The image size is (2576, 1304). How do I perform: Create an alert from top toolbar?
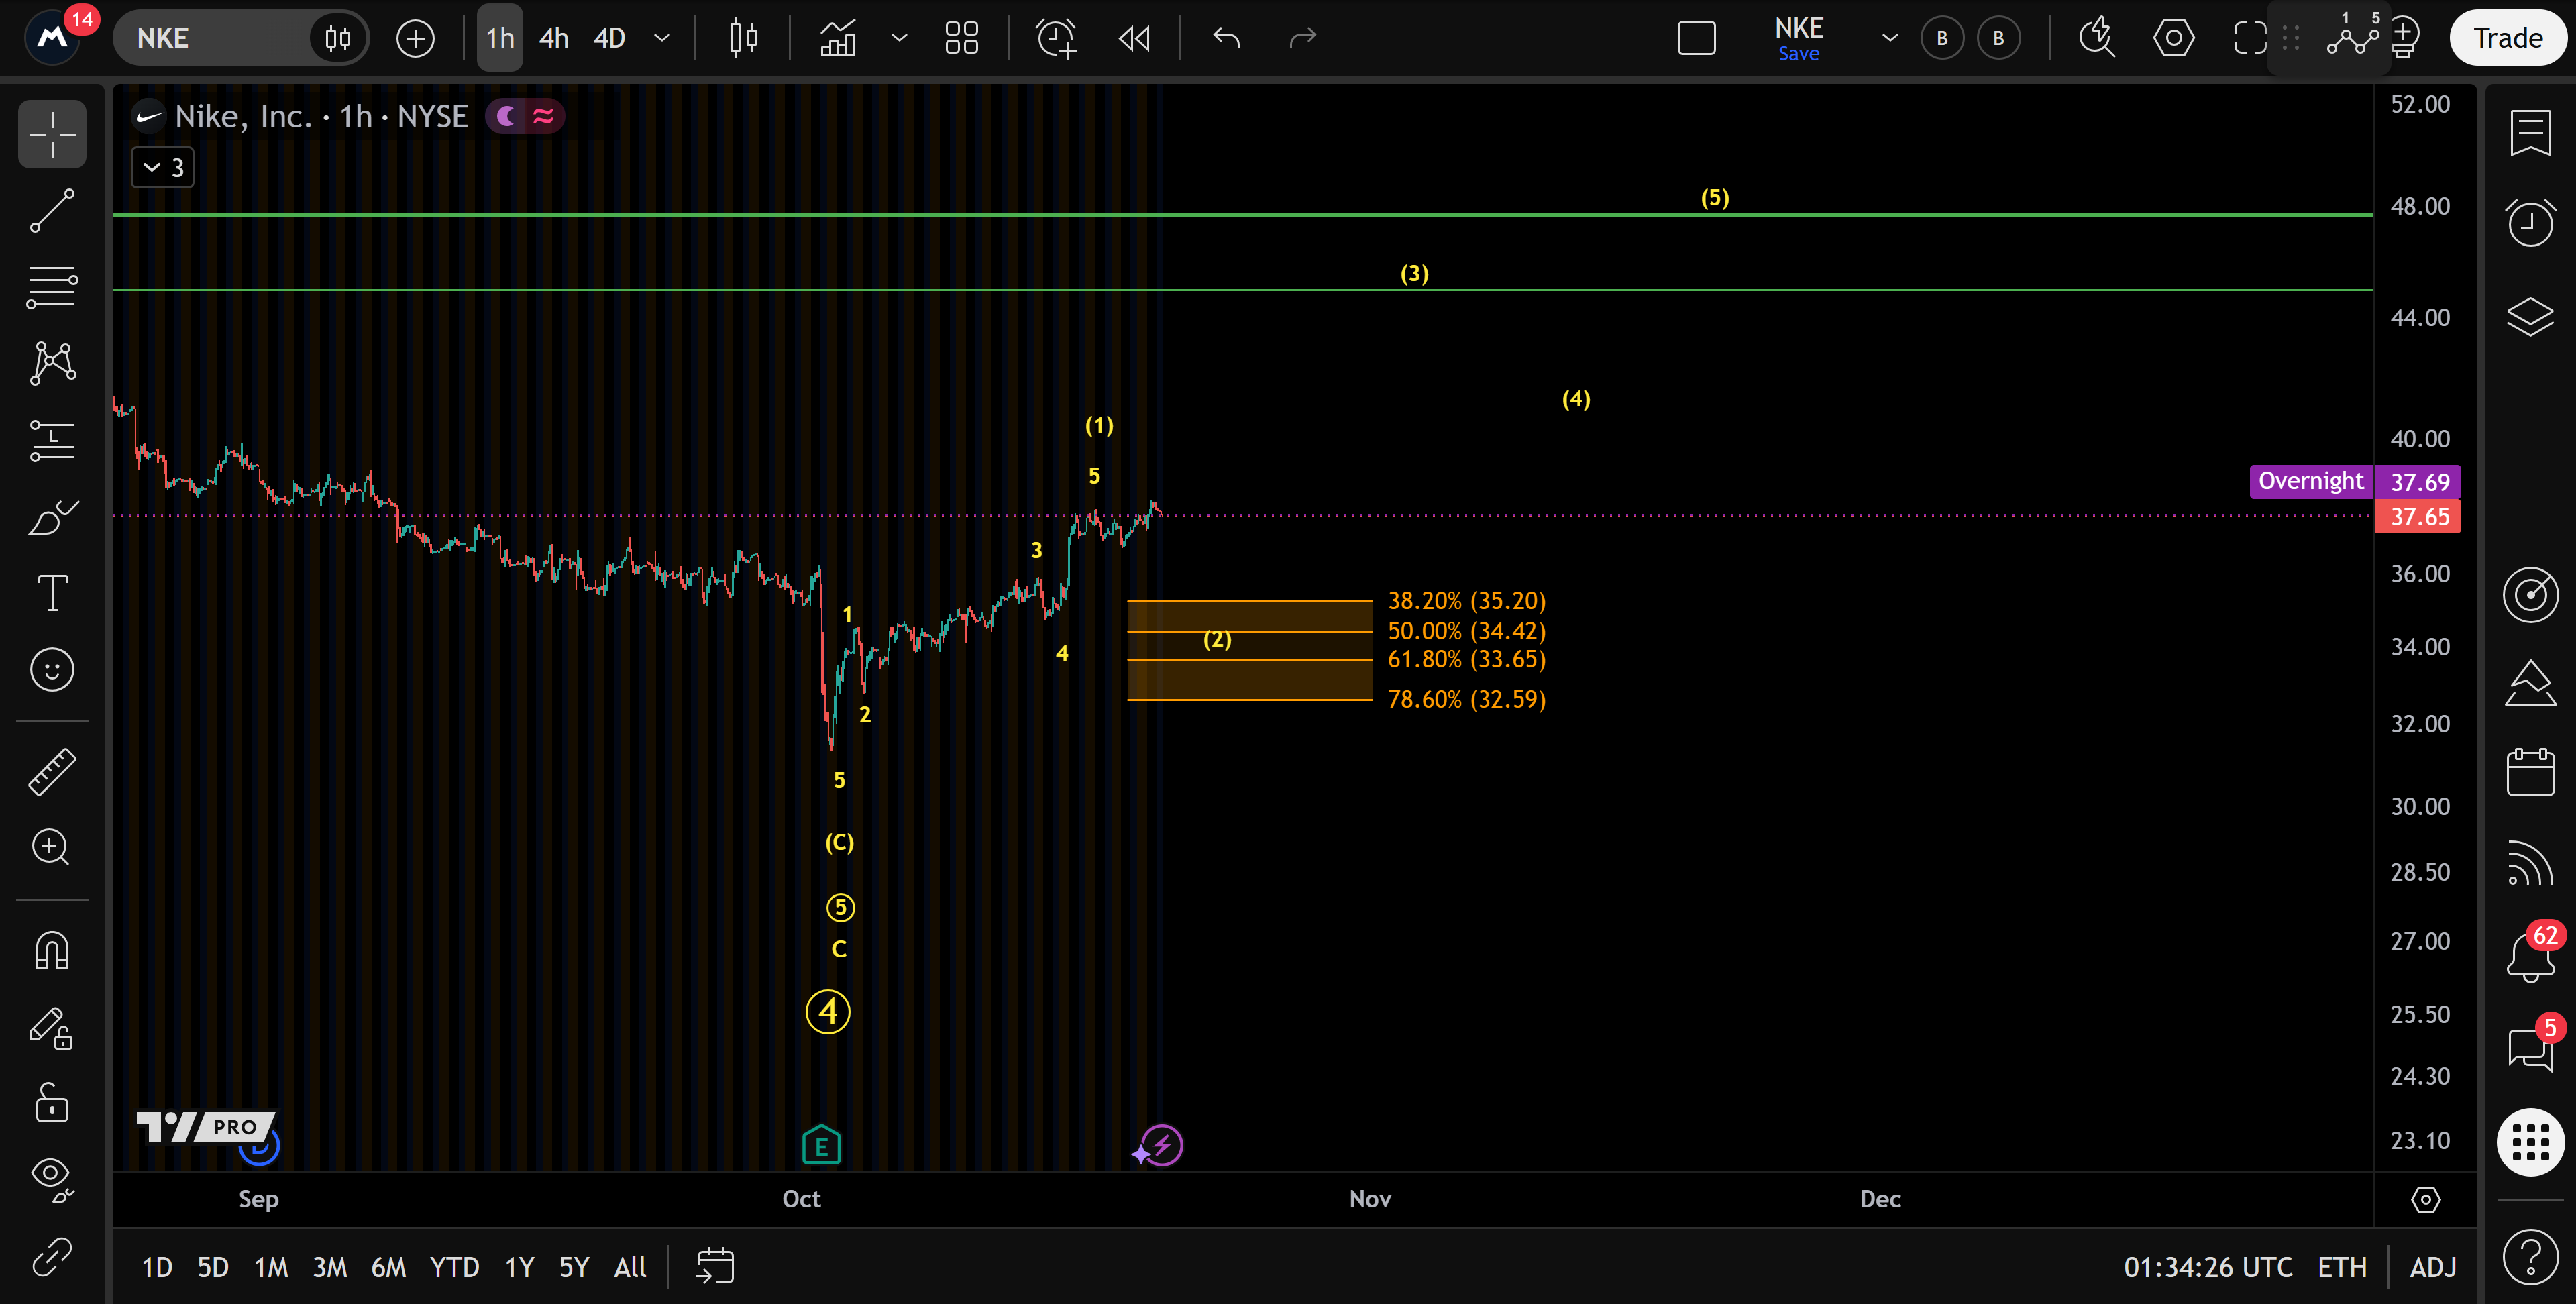(x=1056, y=38)
